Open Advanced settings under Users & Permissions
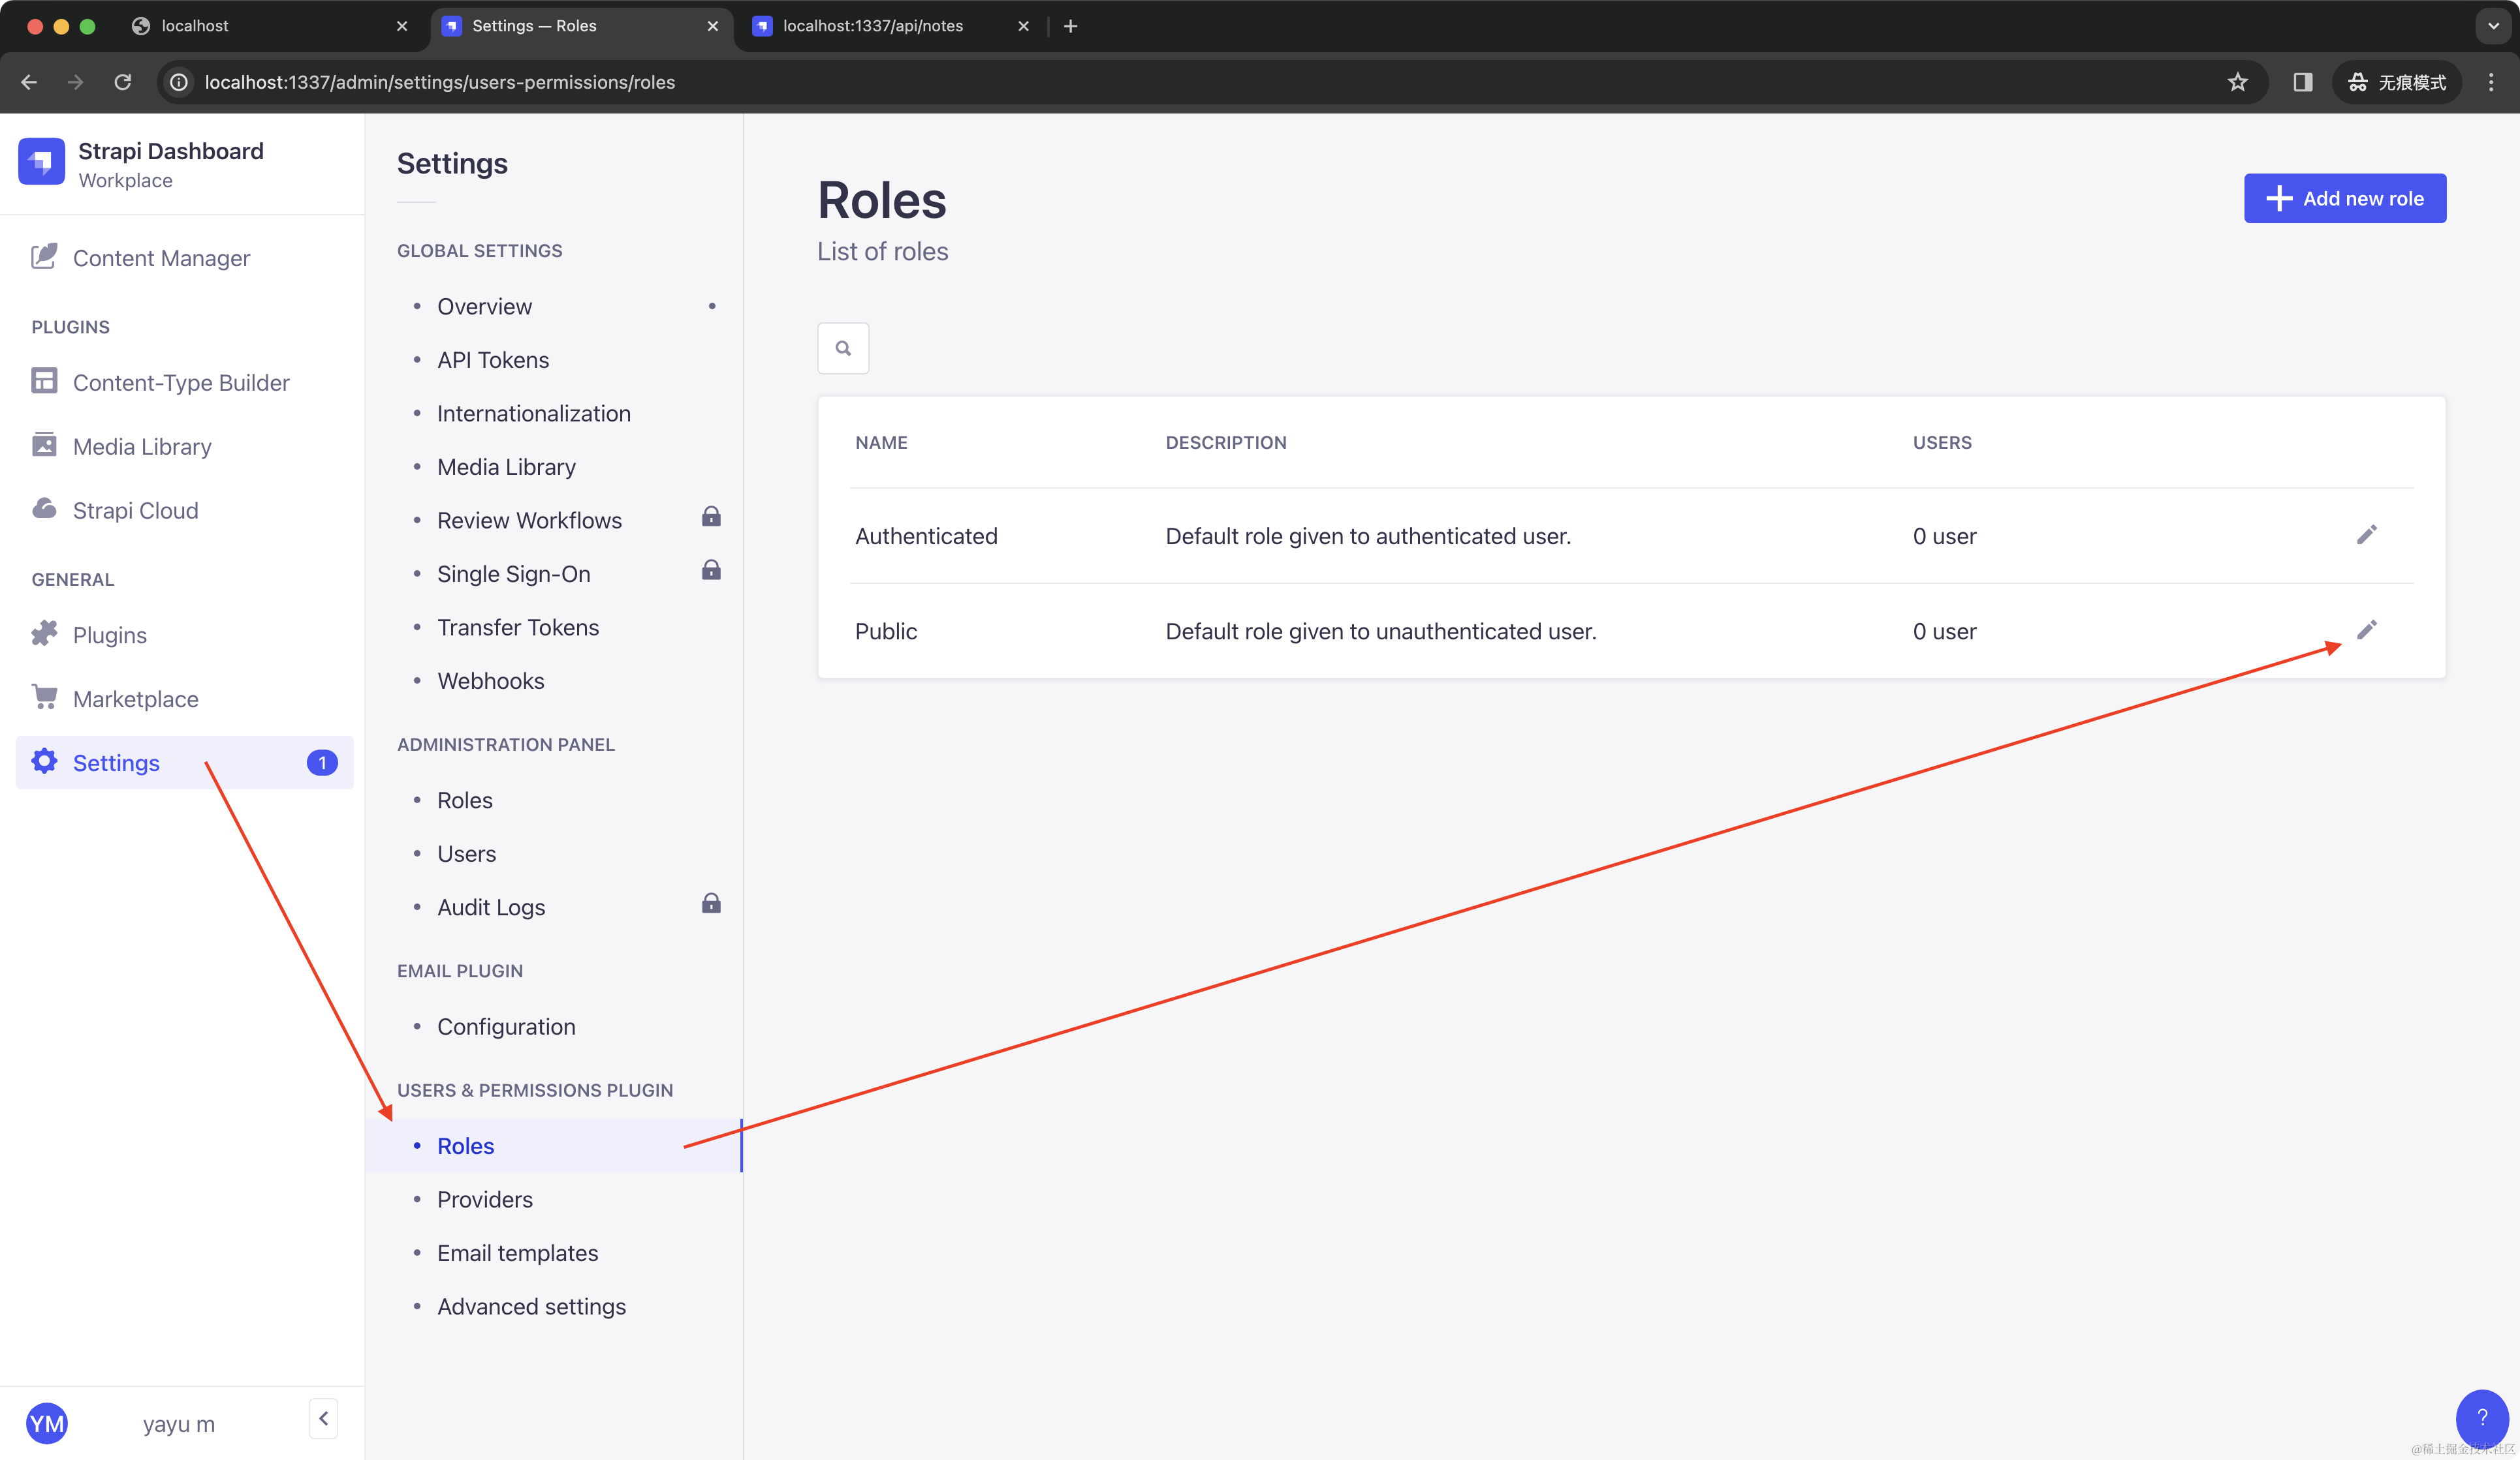Screen dimensions: 2520x1460 (531, 1306)
